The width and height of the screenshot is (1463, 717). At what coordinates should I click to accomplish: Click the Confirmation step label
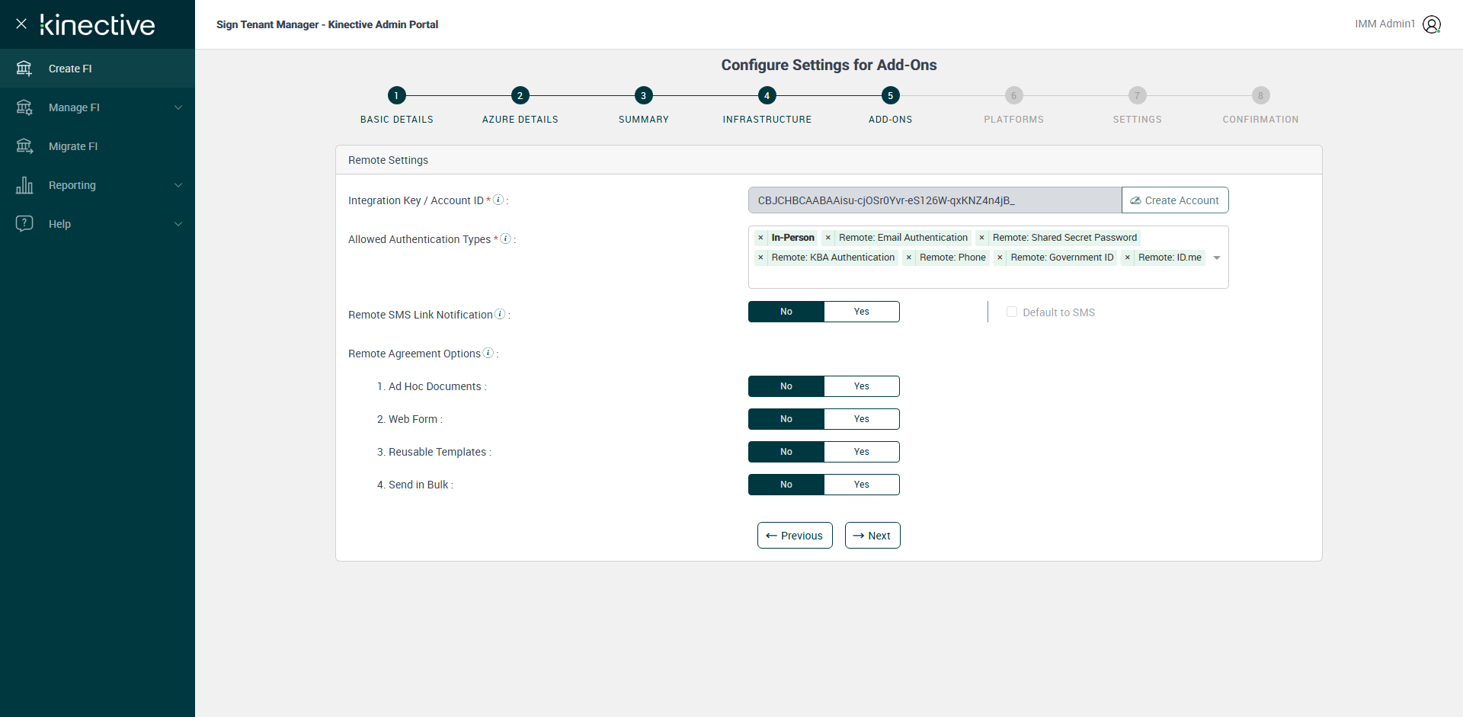tap(1260, 120)
